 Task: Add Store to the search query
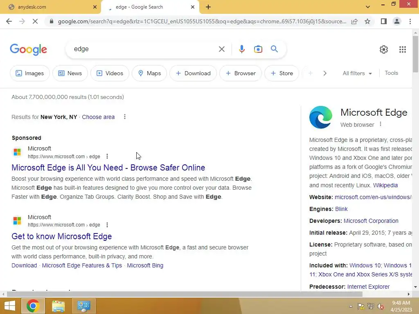282,73
